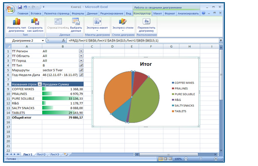Screen dimensions: 258x166
Task: Select column A header
Action: [x=27, y=46]
